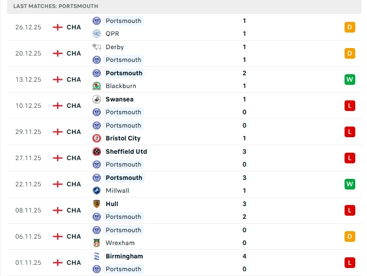This screenshot has height=276, width=367.
Task: Click the Derby club crest icon
Action: (x=97, y=47)
